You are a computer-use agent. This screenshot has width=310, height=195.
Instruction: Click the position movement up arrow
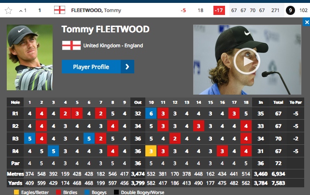(x=20, y=10)
